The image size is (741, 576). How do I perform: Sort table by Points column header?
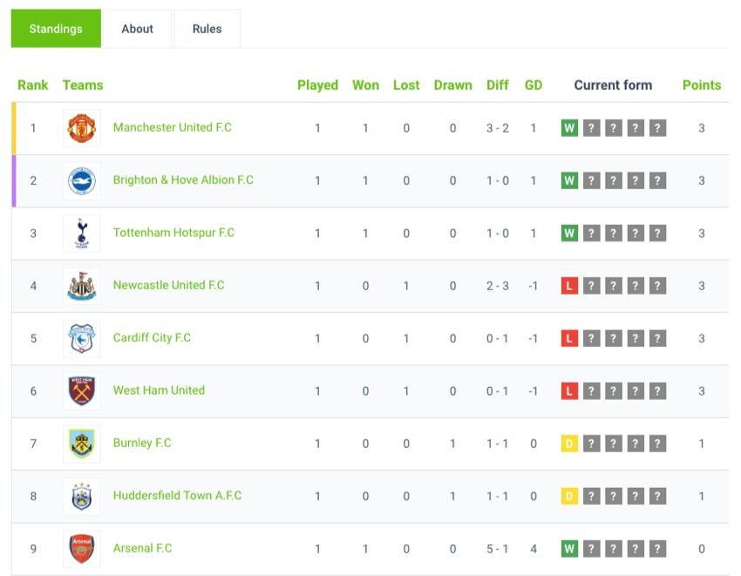[702, 85]
